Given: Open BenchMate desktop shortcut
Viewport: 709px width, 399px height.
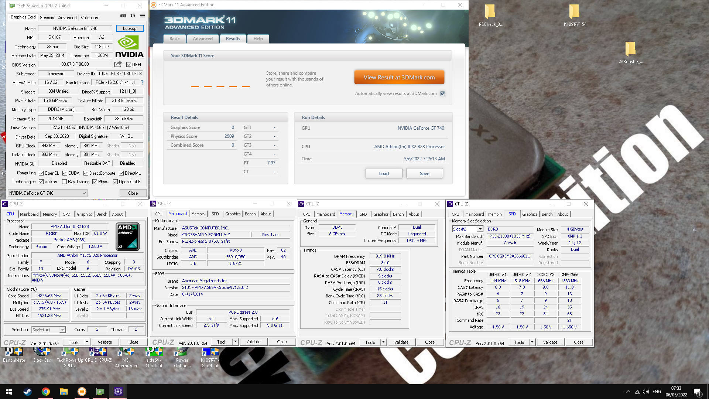Looking at the screenshot, I should pos(14,355).
